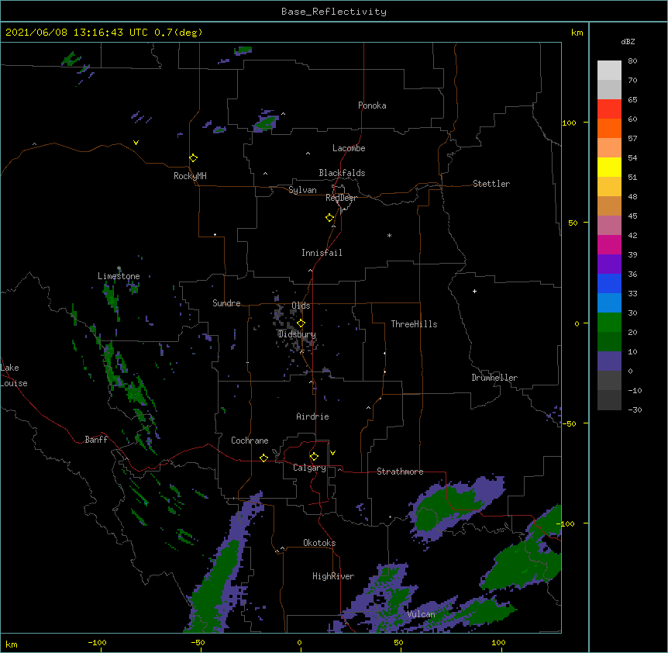Click the HighRiver town label

(x=333, y=576)
